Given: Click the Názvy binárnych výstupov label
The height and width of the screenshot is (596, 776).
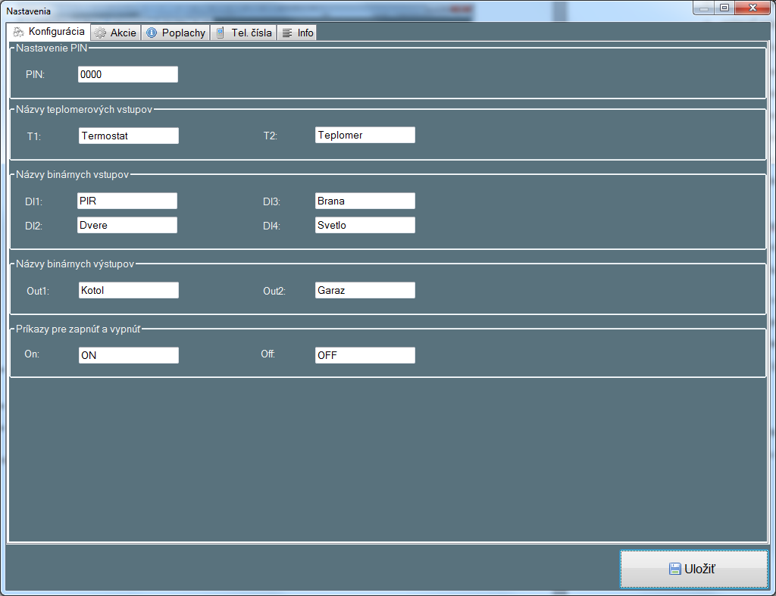Looking at the screenshot, I should click(75, 264).
